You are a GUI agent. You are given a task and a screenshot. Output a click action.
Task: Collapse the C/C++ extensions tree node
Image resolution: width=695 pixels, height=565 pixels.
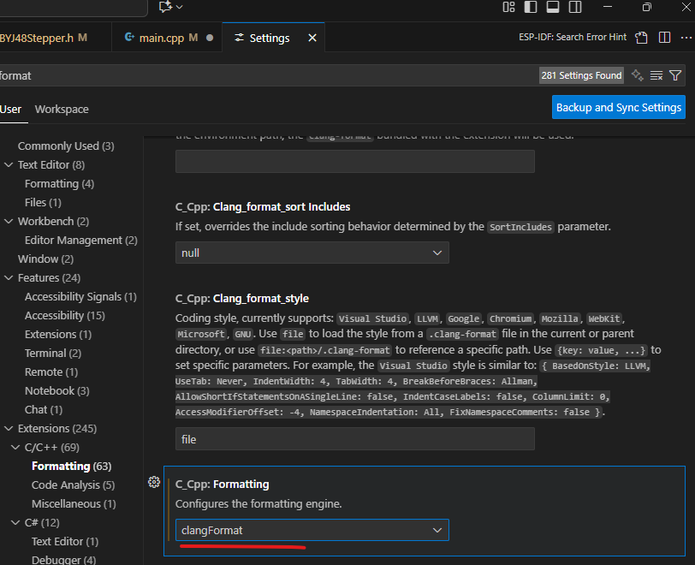click(15, 447)
